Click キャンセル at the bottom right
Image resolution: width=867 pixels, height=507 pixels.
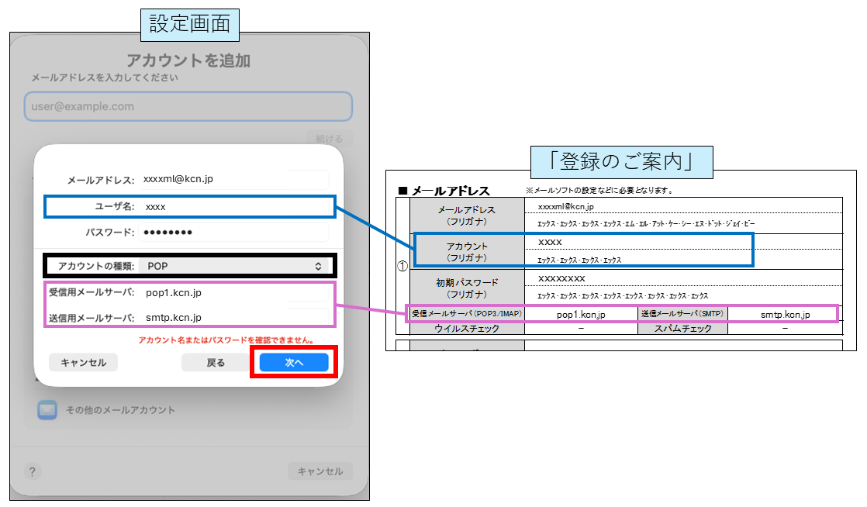320,471
